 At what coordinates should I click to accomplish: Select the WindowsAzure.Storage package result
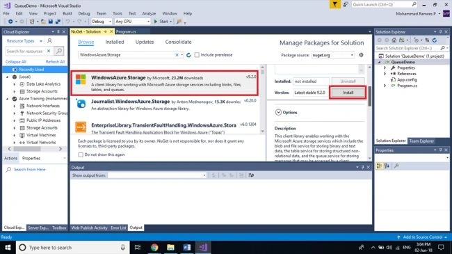[x=165, y=83]
